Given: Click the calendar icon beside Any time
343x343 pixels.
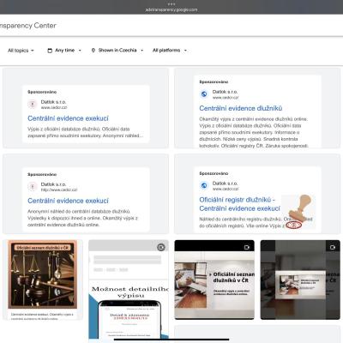Looking at the screenshot, I should point(50,51).
